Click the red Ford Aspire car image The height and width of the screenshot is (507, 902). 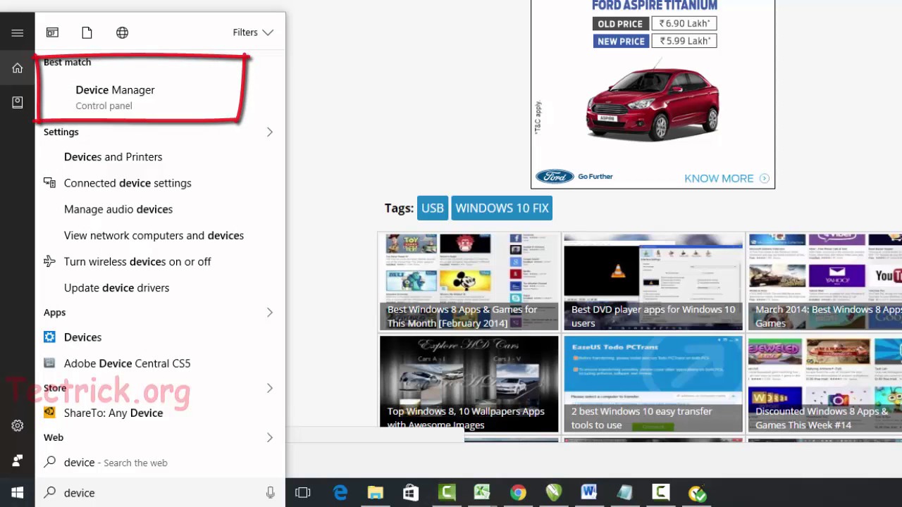tap(653, 103)
